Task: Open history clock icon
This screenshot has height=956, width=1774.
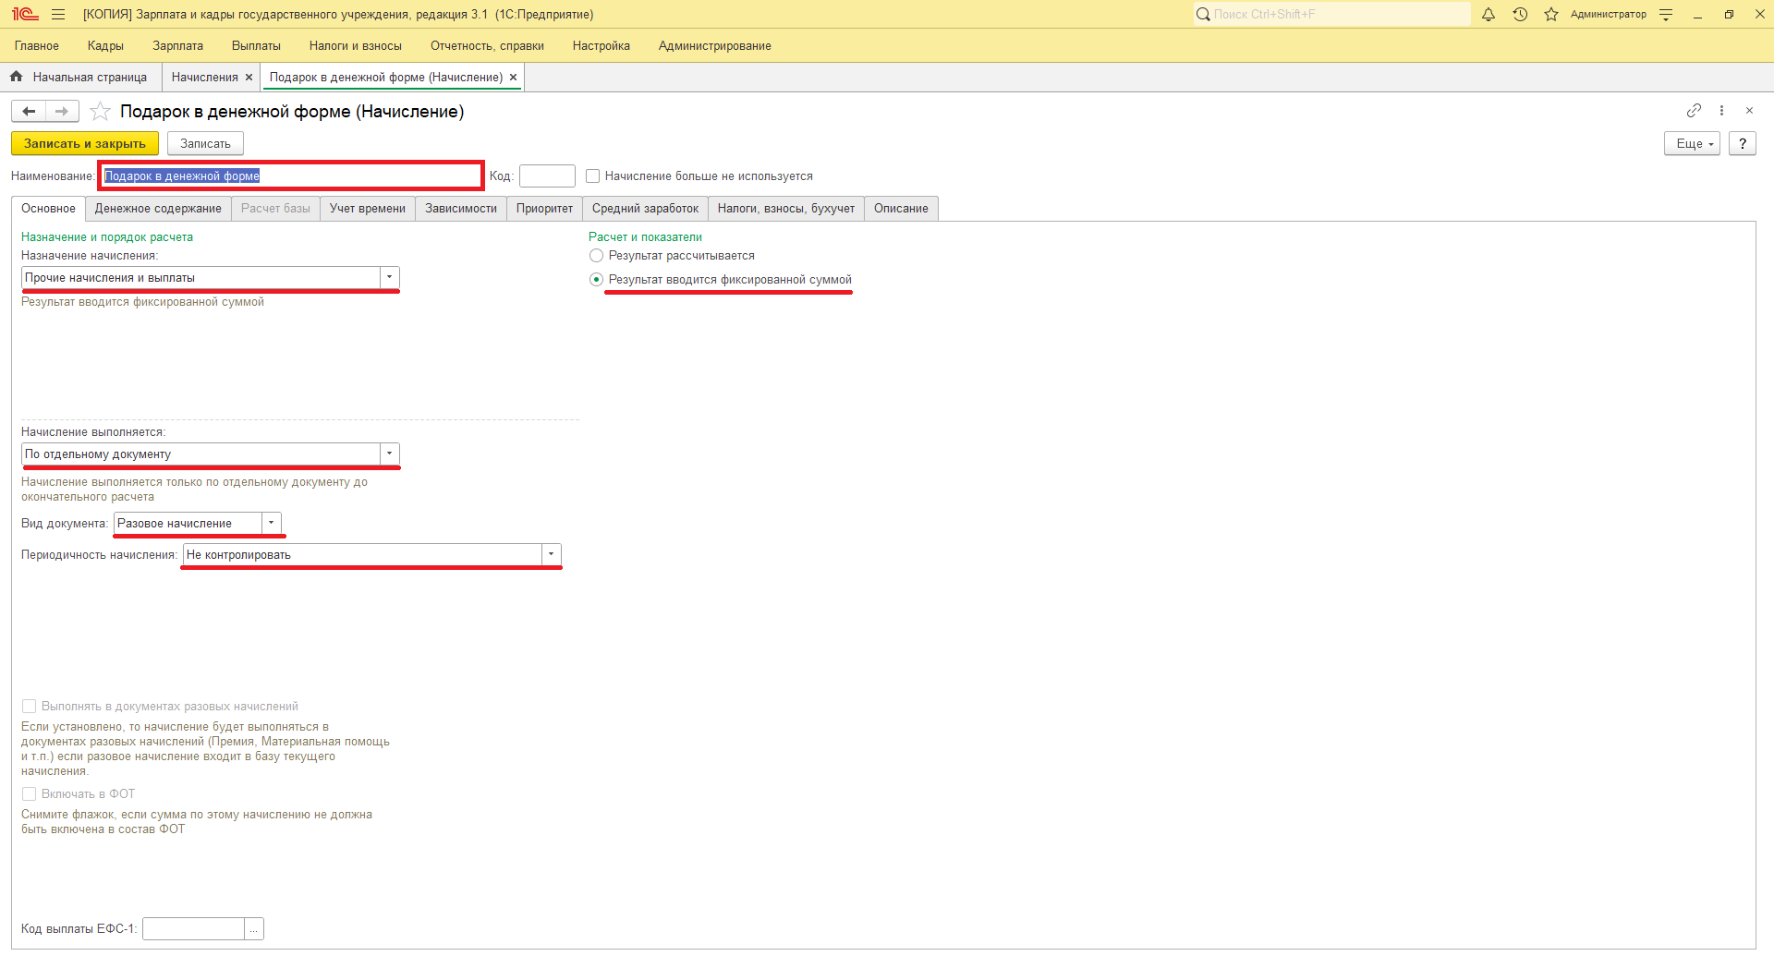Action: (1520, 15)
